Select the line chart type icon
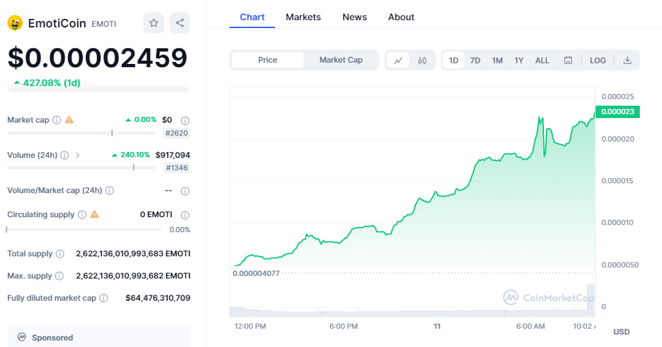The height and width of the screenshot is (347, 662). coord(398,60)
